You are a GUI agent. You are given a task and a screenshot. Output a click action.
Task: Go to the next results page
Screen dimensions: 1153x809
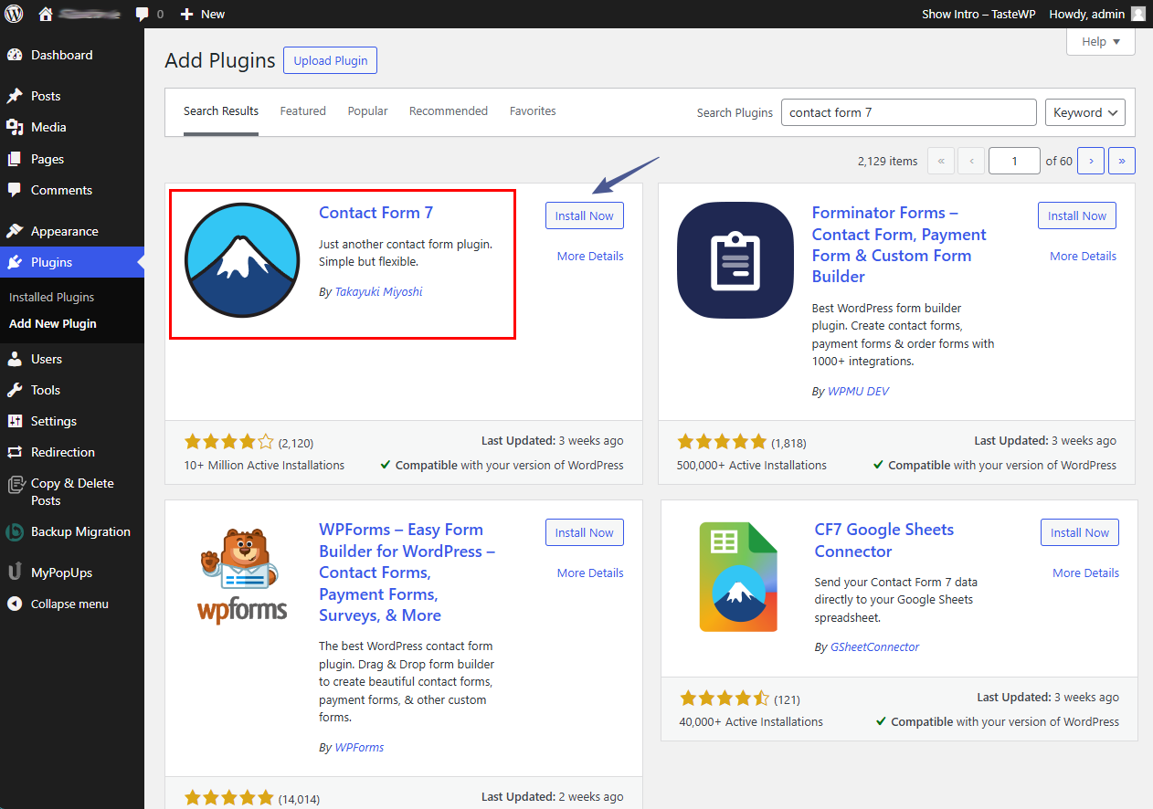pos(1091,161)
